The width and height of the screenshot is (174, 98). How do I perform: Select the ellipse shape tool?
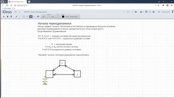(x=27, y=17)
